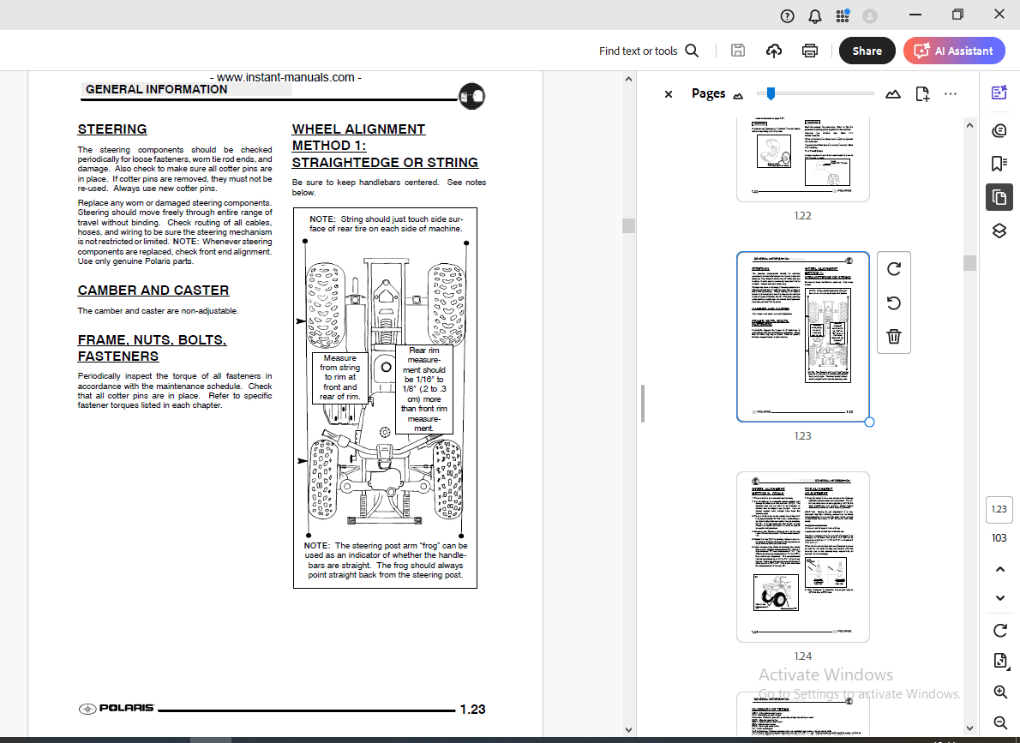Viewport: 1020px width, 743px height.
Task: Rotate the current page view
Action: pos(999,630)
